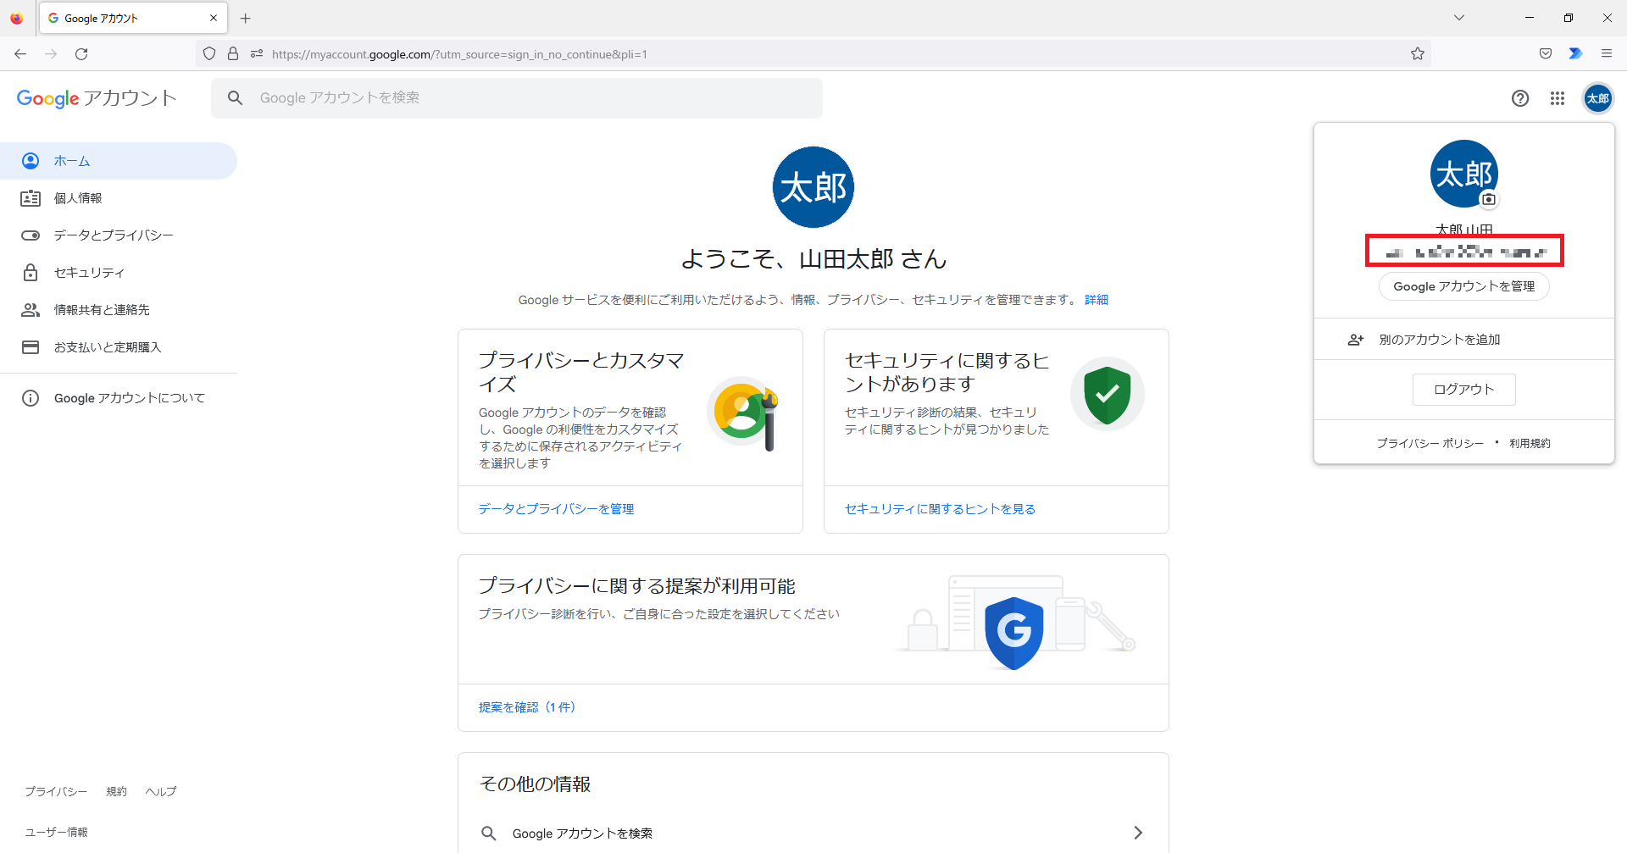Reload the page with the refresh icon
Viewport: 1627px width, 853px height.
pos(81,54)
